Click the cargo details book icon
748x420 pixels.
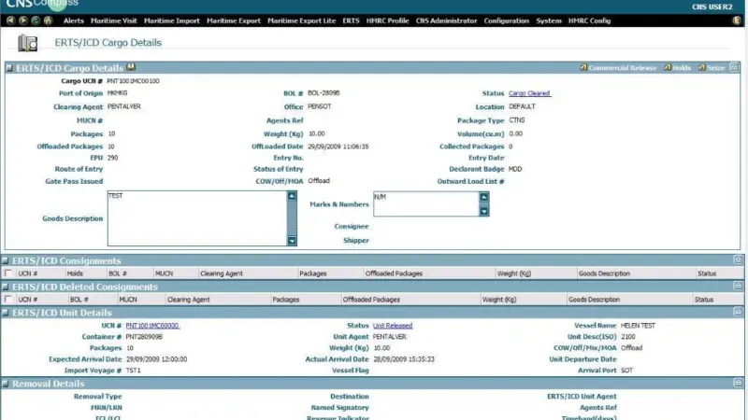(x=27, y=43)
